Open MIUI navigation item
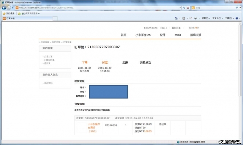 pos(178,35)
